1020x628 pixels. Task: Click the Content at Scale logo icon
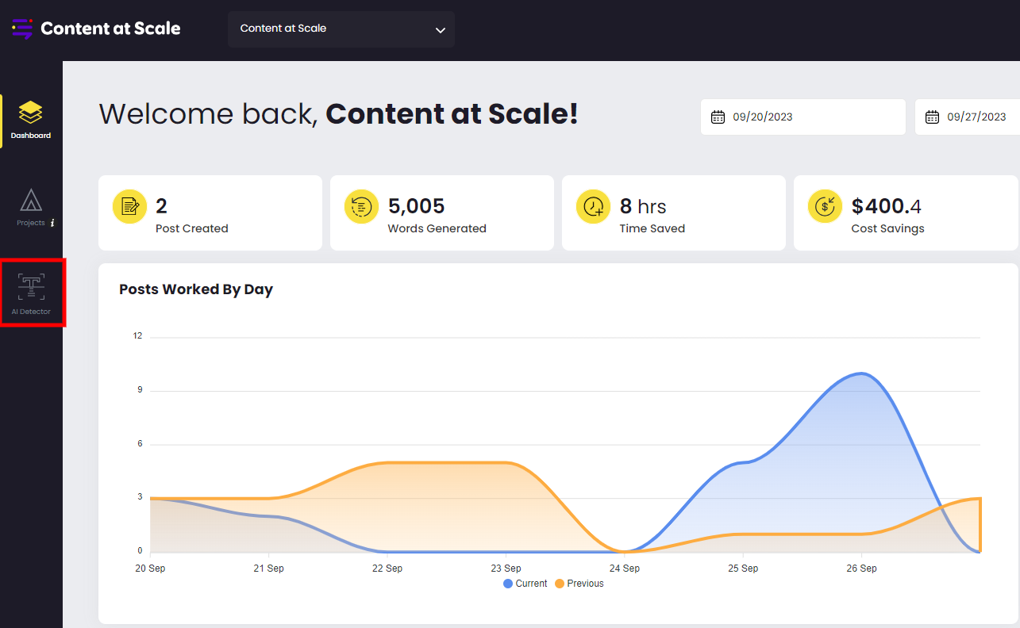click(22, 29)
